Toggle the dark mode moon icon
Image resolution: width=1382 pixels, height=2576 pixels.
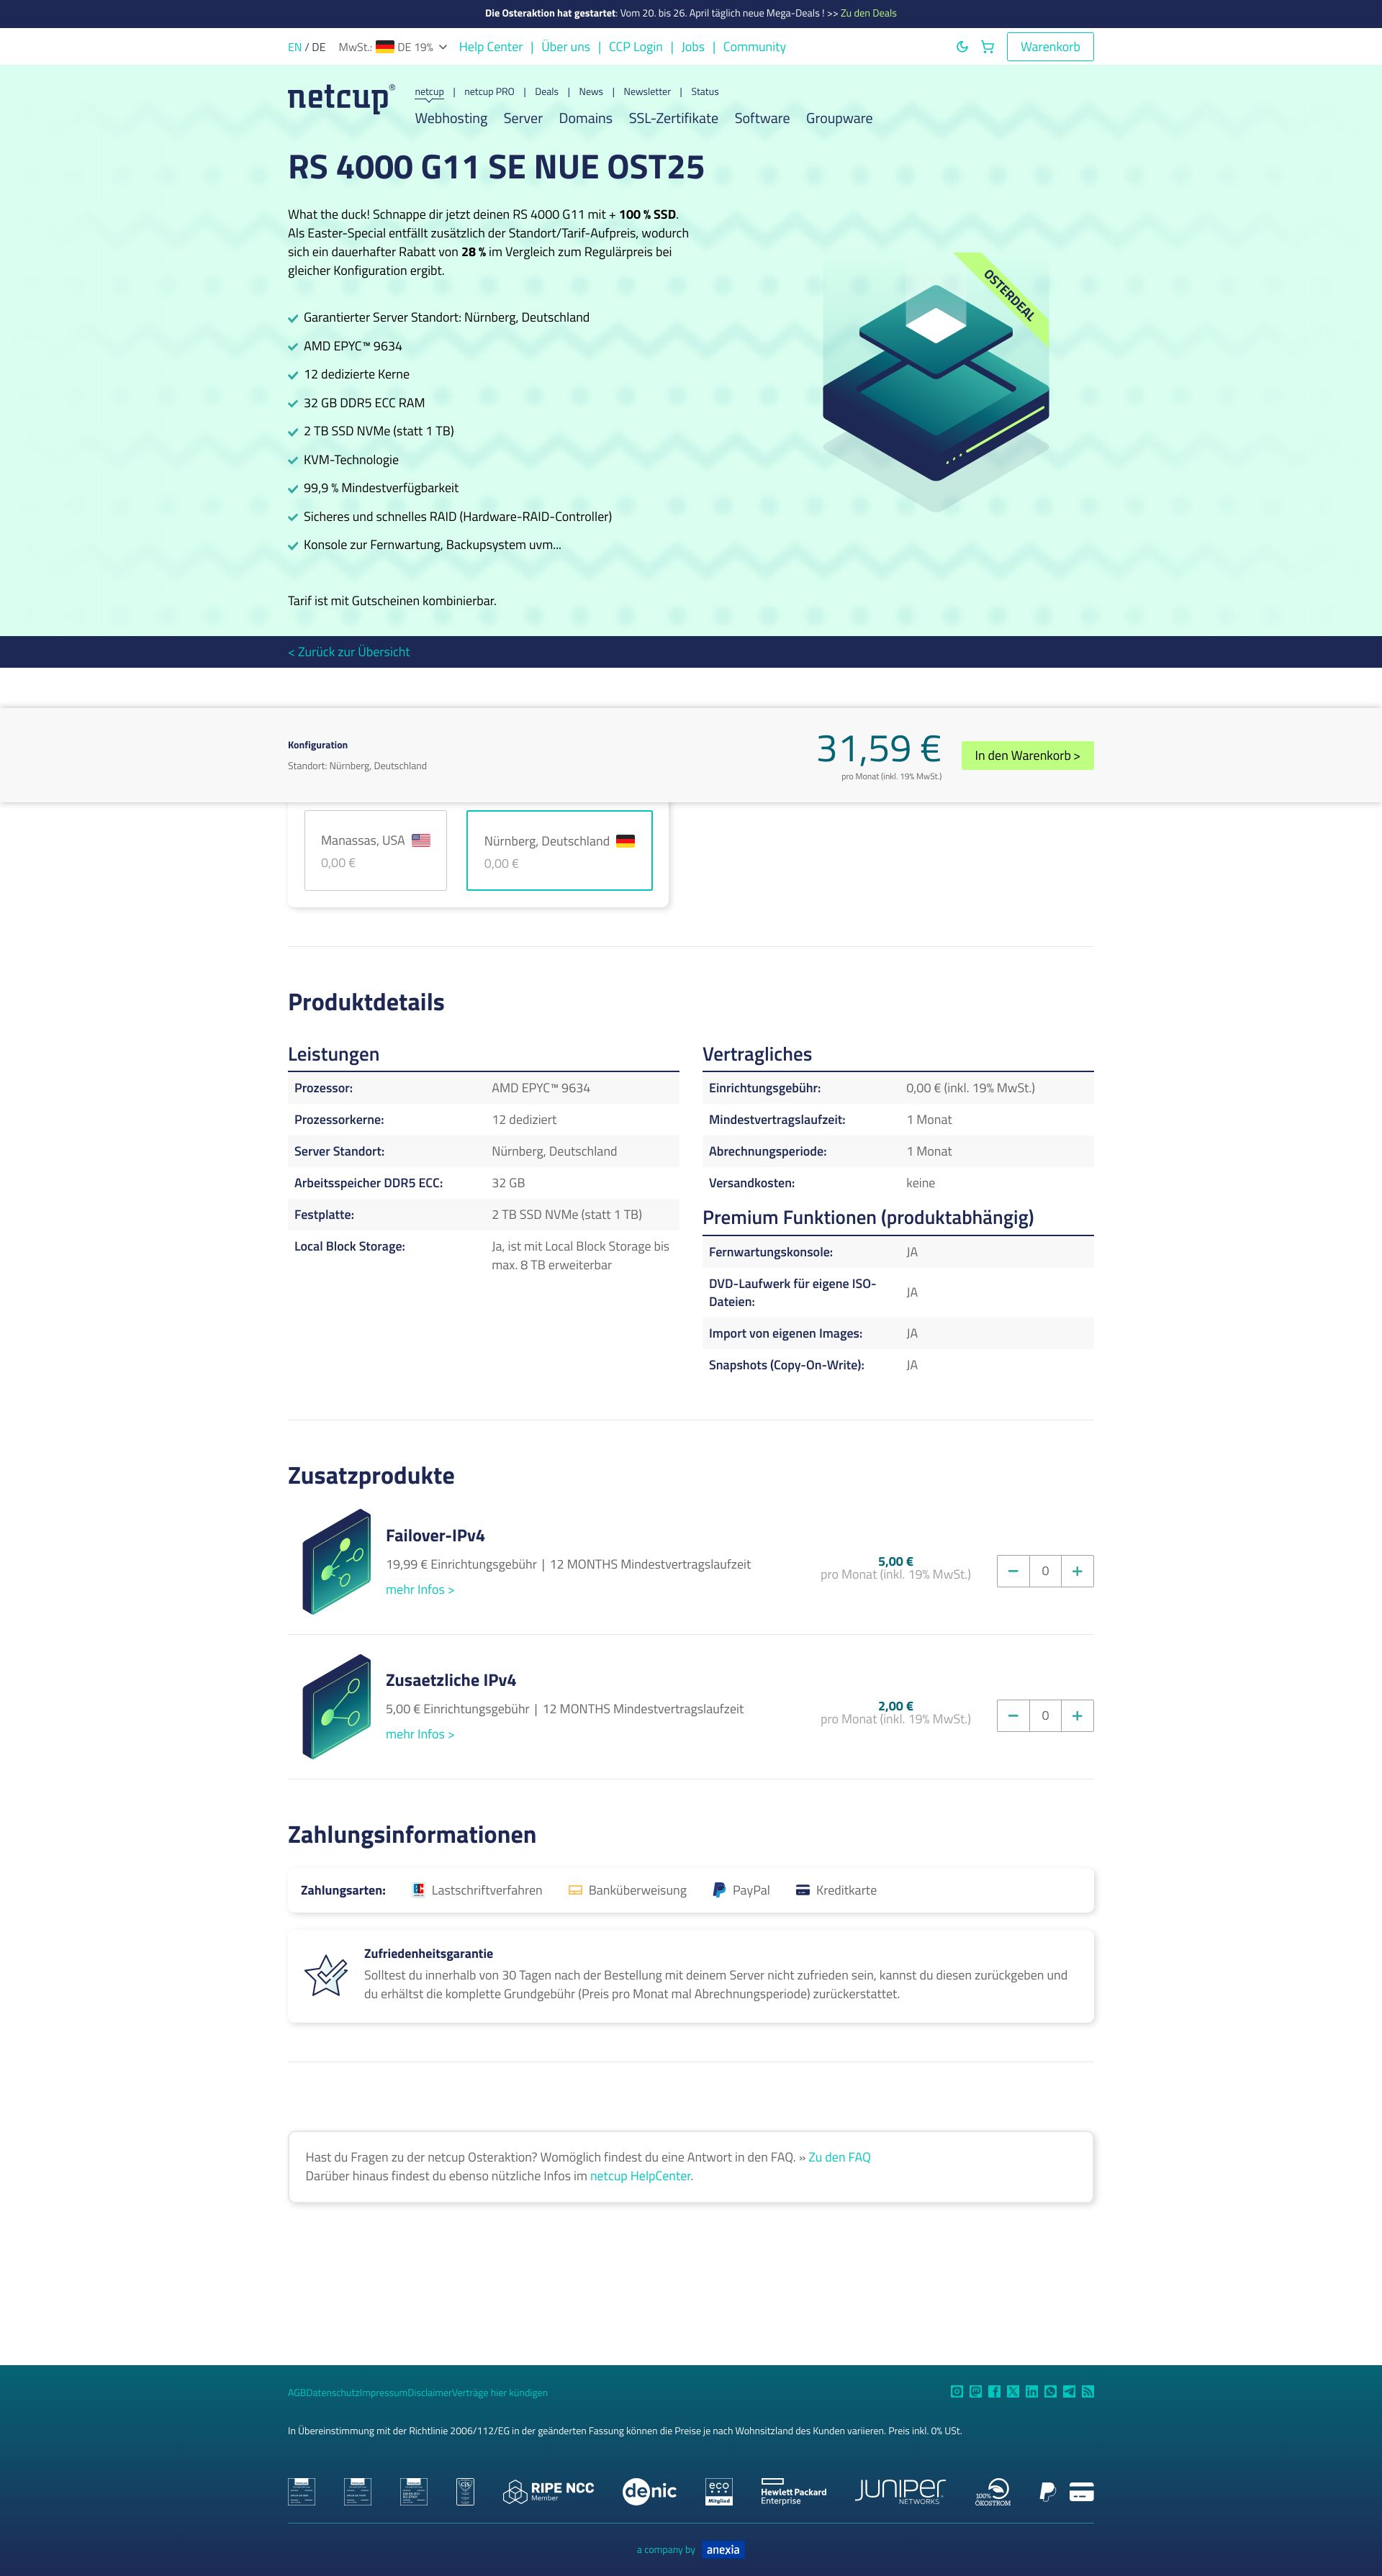[x=962, y=47]
